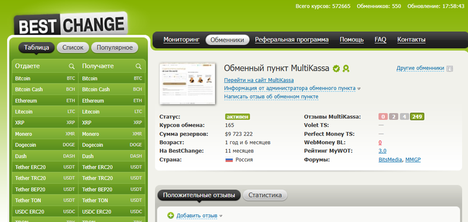
Task: Open the FAQ page
Action: [380, 40]
